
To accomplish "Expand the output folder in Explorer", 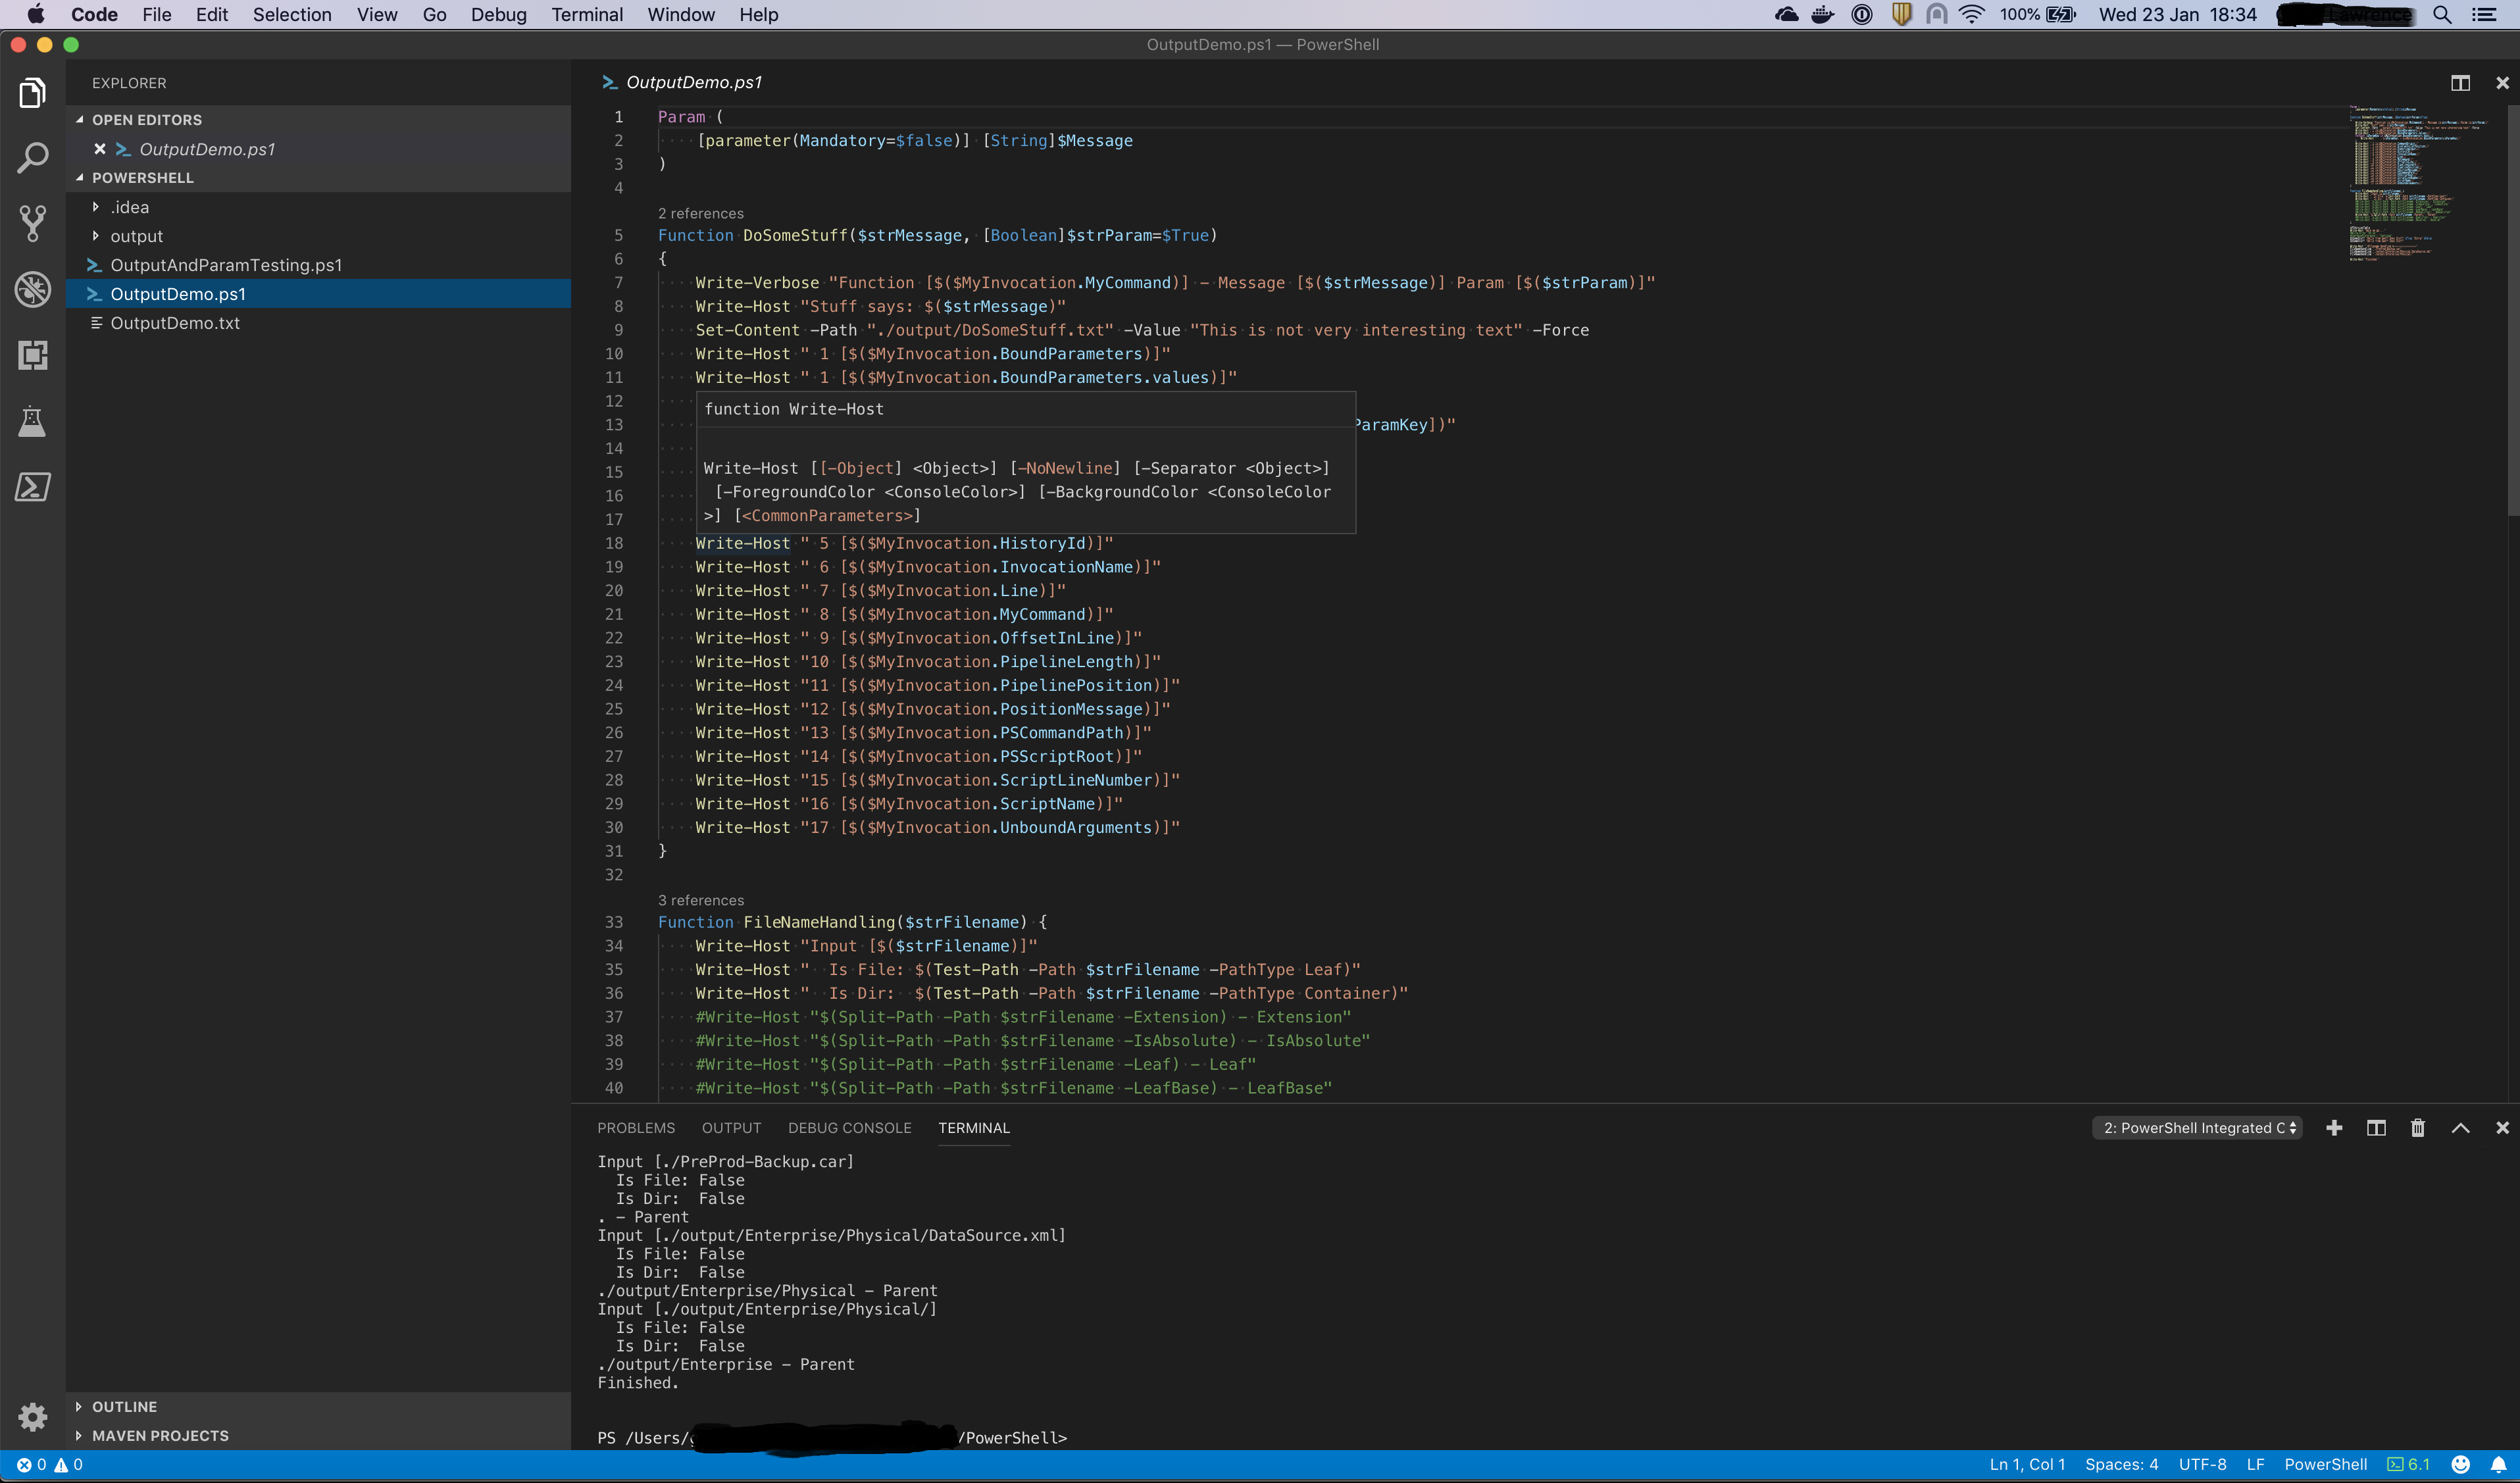I will (97, 236).
